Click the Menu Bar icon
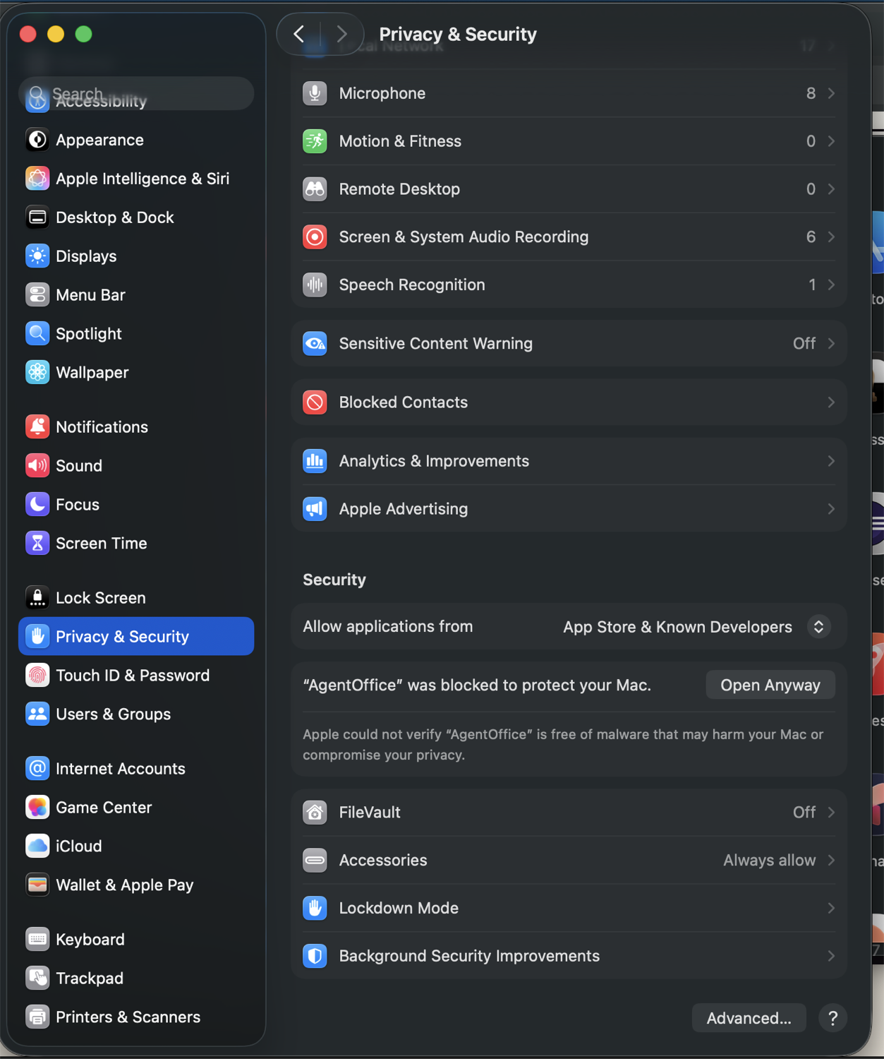884x1059 pixels. click(x=37, y=295)
